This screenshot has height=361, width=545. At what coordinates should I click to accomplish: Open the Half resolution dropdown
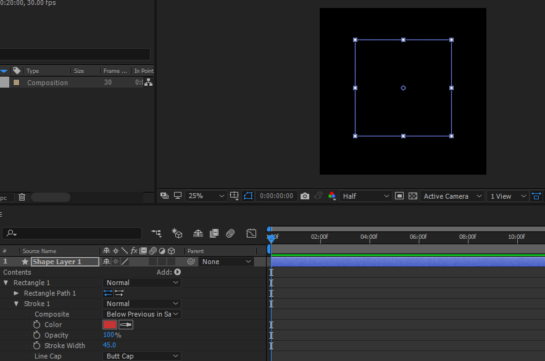(x=365, y=196)
